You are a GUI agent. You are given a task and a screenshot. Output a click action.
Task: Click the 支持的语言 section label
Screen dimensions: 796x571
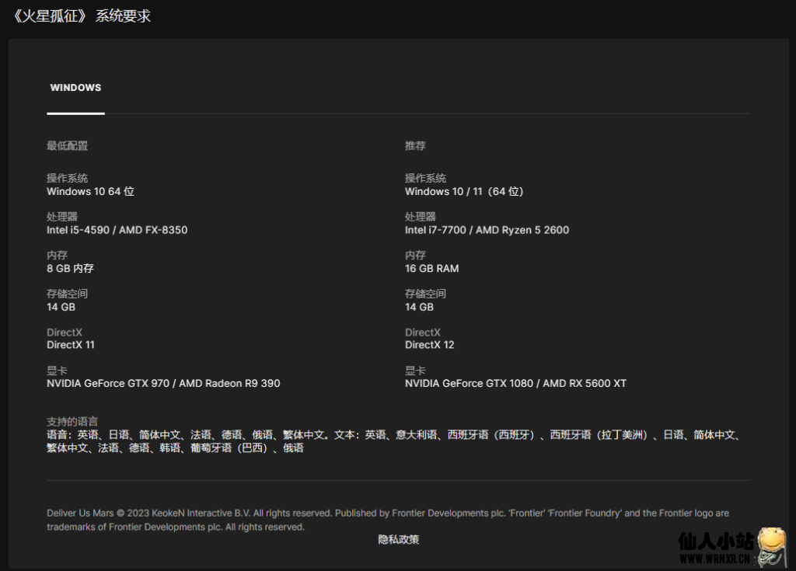(72, 421)
